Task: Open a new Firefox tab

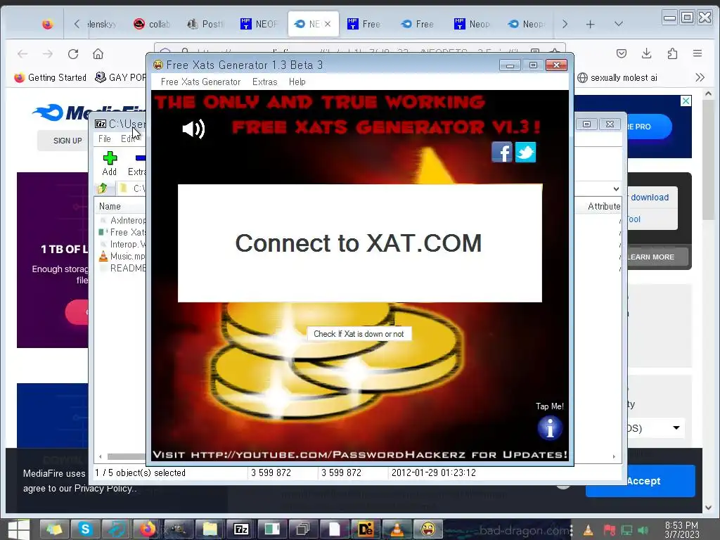Action: pos(591,25)
